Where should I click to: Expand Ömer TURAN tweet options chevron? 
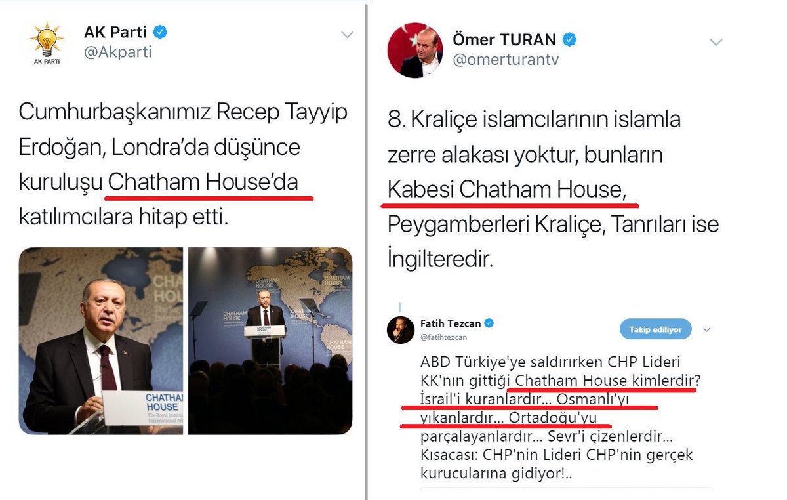[716, 42]
